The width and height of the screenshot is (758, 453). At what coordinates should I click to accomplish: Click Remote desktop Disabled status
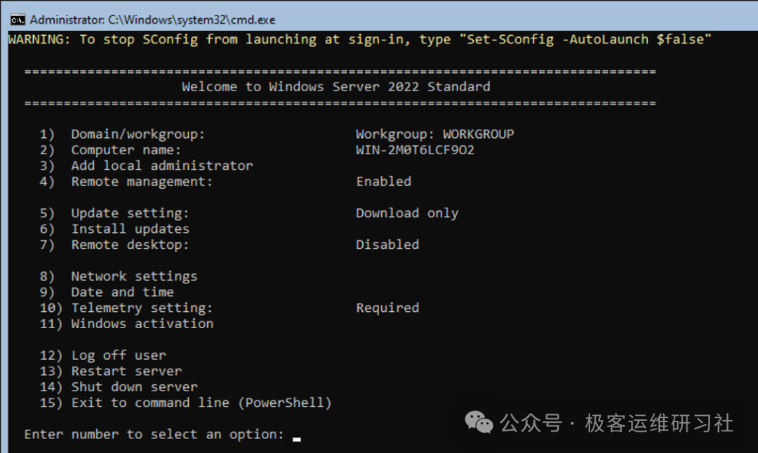[387, 245]
